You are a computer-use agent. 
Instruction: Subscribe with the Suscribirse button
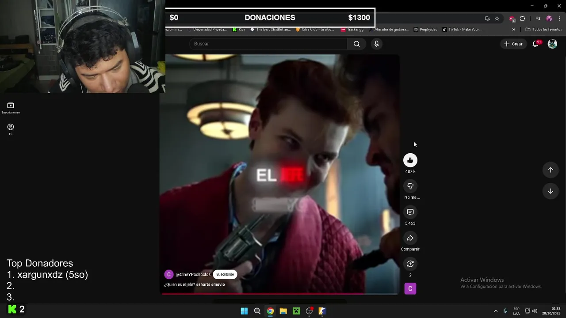(x=225, y=274)
